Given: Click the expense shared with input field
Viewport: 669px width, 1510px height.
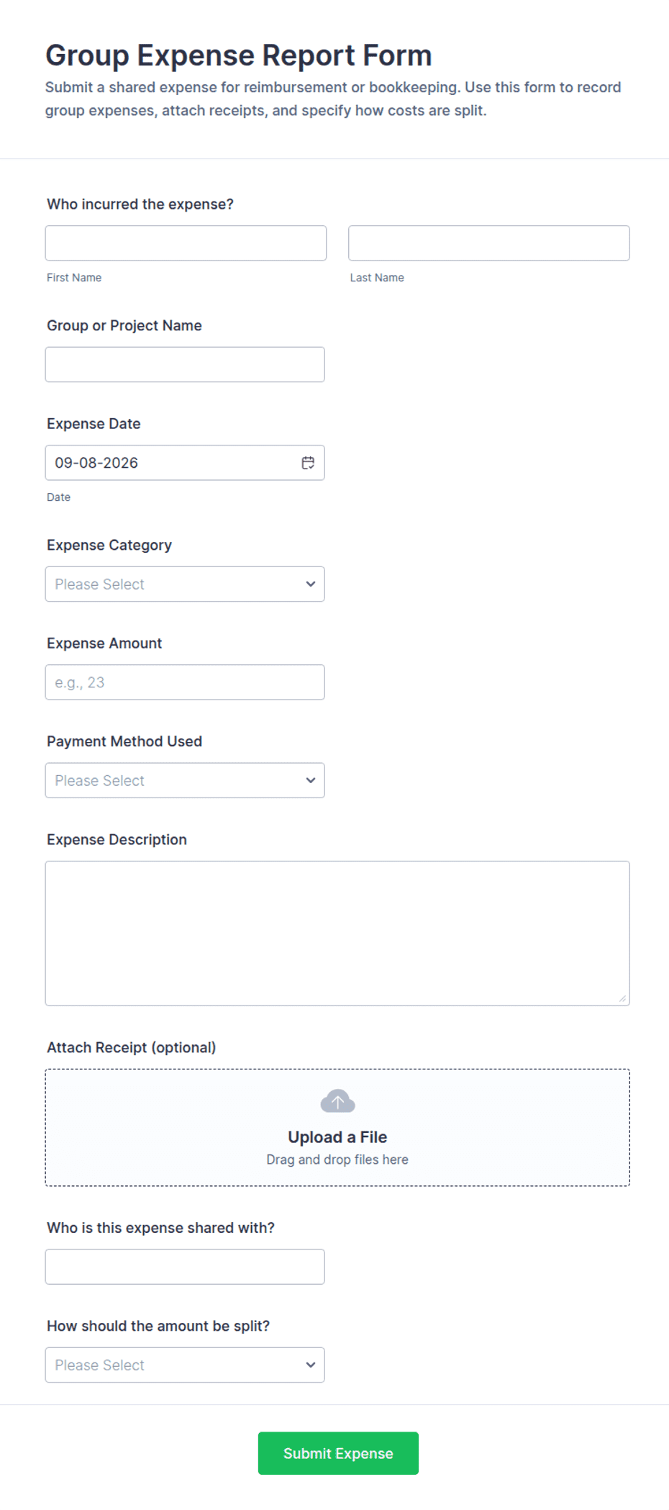Looking at the screenshot, I should pos(185,1267).
